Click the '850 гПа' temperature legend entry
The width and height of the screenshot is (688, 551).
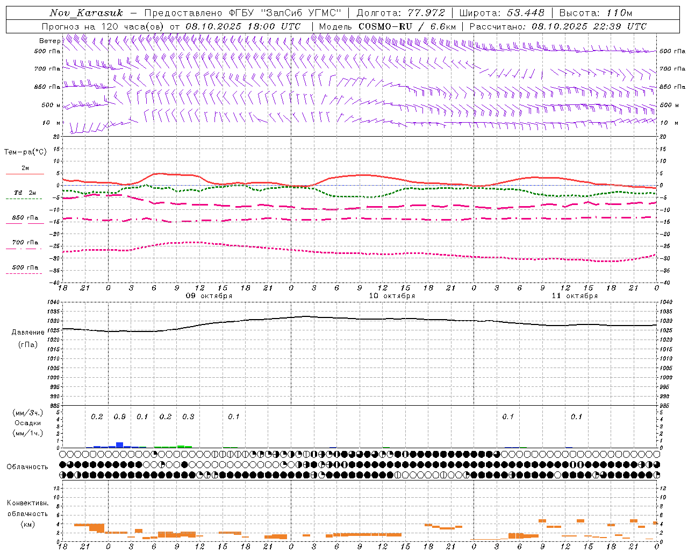[25, 218]
